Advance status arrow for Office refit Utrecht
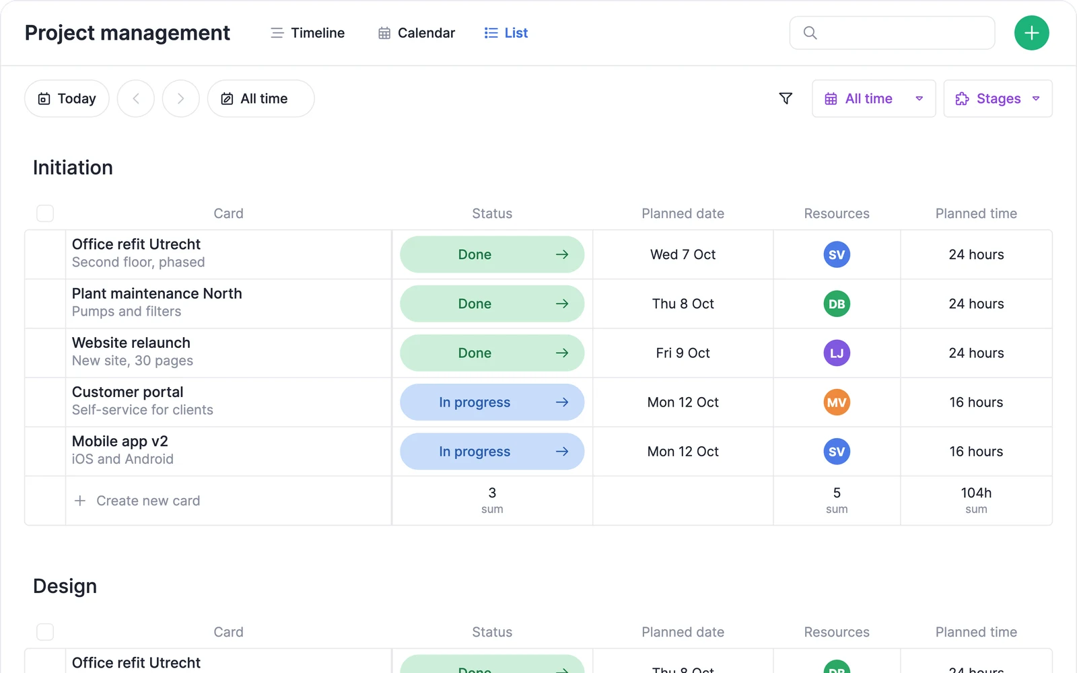 tap(562, 254)
